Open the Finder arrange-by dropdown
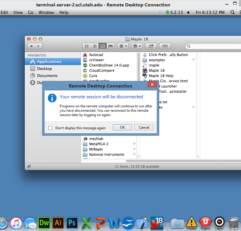The width and height of the screenshot is (241, 231). [123, 46]
